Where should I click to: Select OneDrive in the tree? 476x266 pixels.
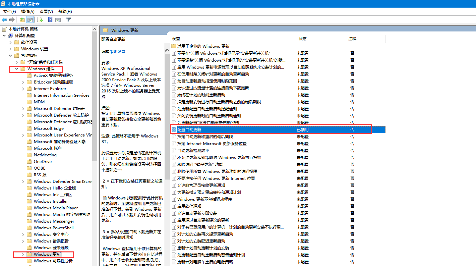pos(43,161)
